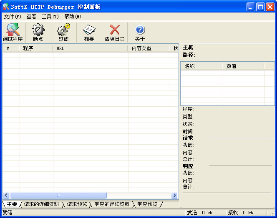Screen dimensions: 277x218
Task: Open the 查看 menu
Action: point(31,17)
